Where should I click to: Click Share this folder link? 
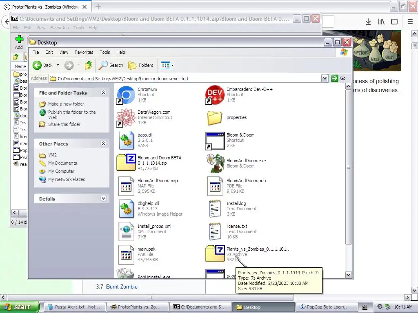click(x=64, y=124)
